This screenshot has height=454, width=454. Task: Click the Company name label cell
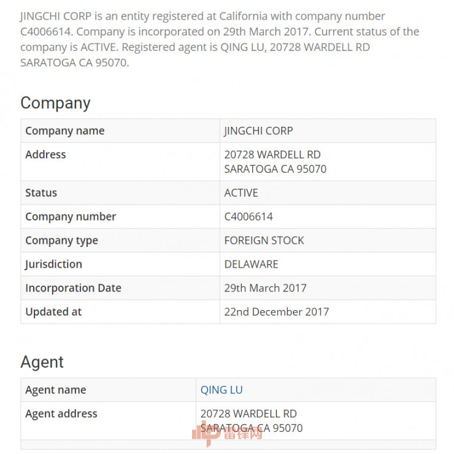pos(120,131)
